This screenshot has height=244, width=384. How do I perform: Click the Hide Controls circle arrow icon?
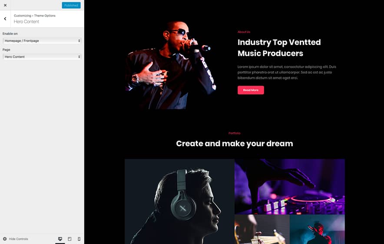coord(5,239)
